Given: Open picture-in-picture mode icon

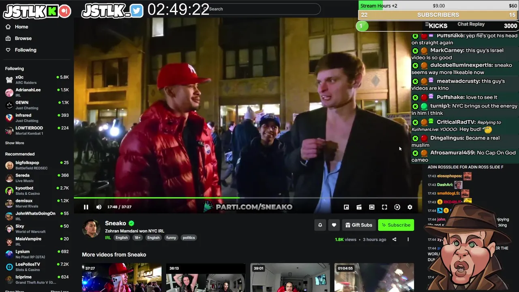Looking at the screenshot, I should click(x=346, y=207).
